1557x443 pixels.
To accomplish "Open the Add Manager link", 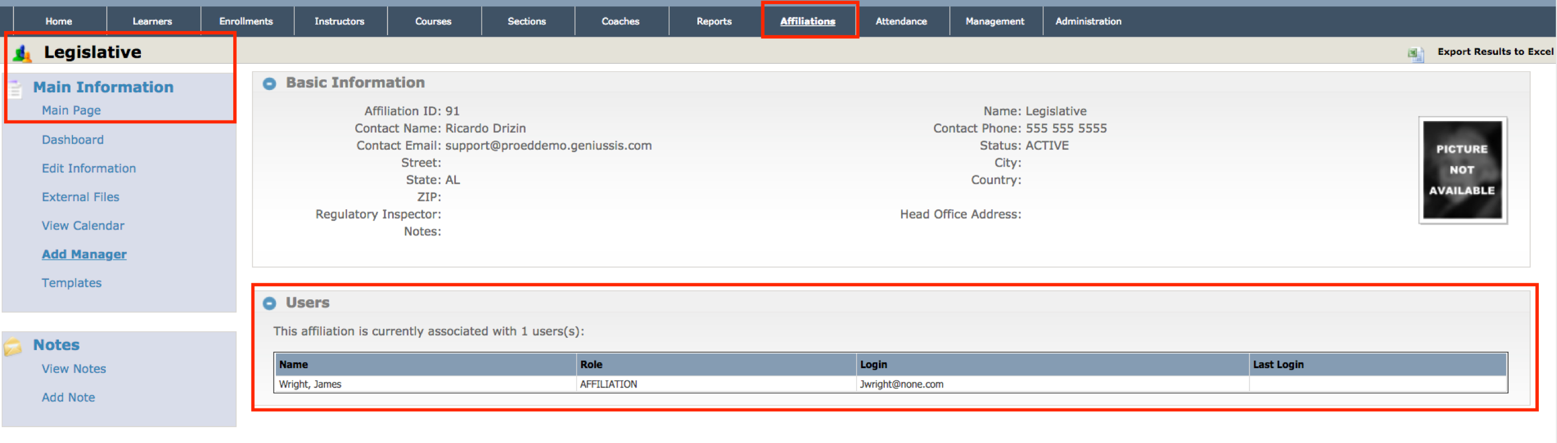I will click(x=84, y=254).
